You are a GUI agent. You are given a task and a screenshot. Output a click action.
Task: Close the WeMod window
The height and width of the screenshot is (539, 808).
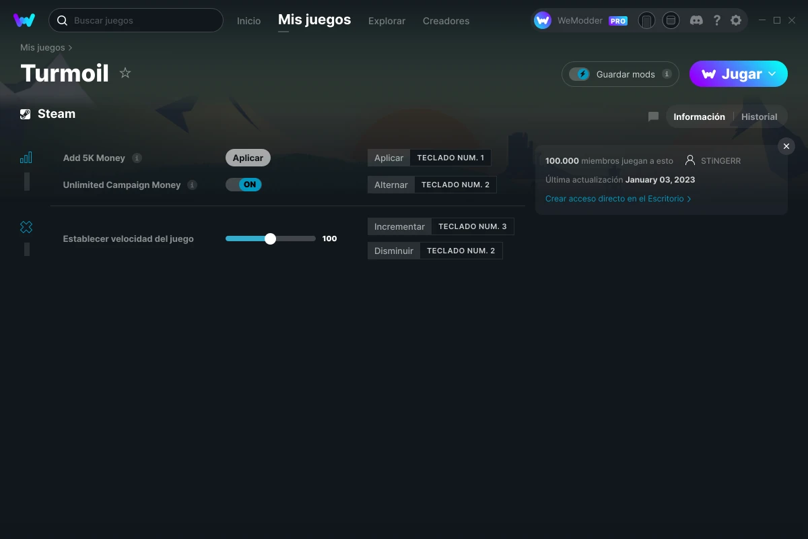click(x=792, y=21)
